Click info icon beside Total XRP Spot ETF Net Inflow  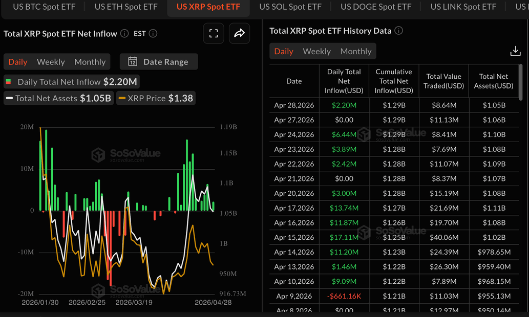(124, 34)
